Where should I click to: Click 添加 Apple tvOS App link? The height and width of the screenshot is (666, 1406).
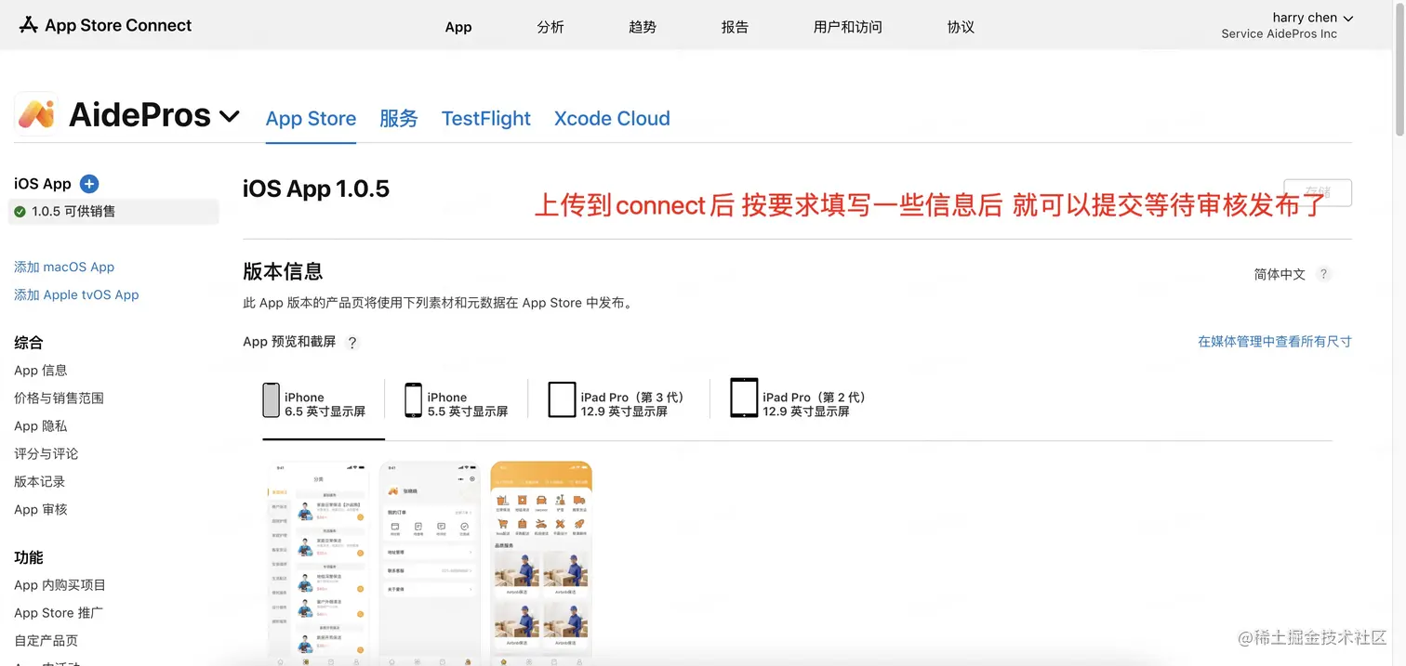(x=76, y=294)
